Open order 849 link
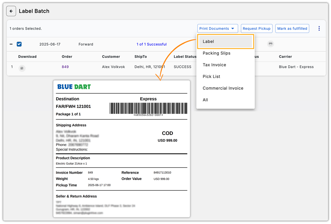Screen dimensions: 331x224 pos(65,67)
